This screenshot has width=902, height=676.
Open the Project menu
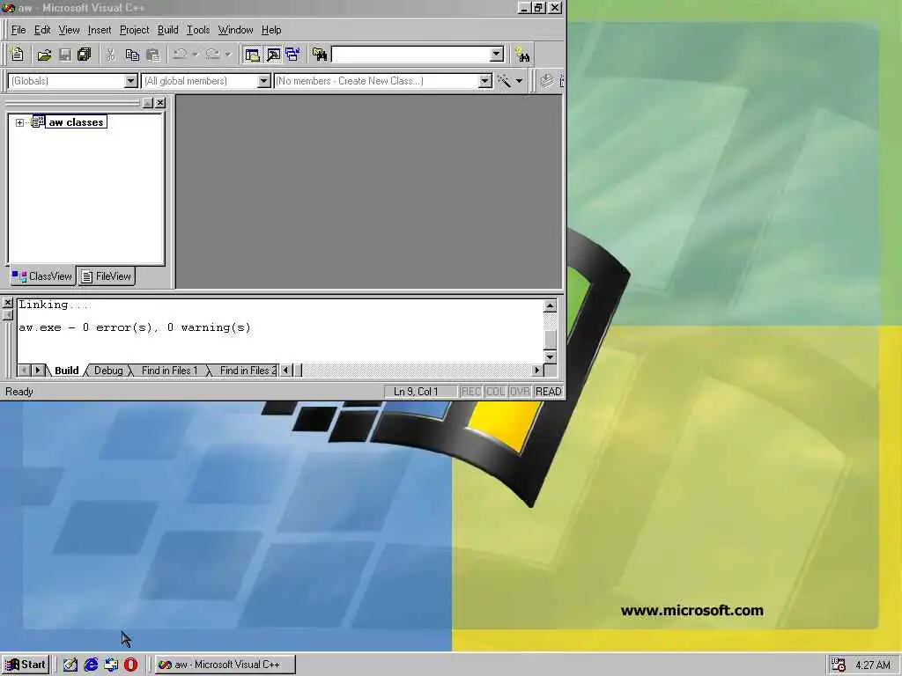pos(134,30)
